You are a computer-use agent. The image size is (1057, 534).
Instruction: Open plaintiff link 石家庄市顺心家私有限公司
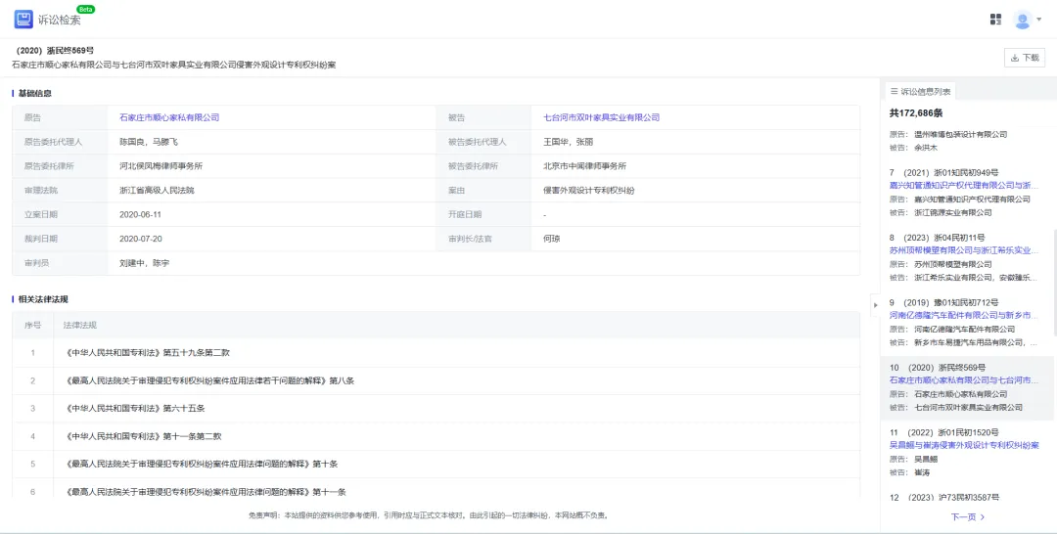click(x=169, y=117)
